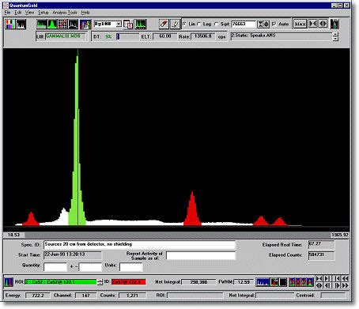Click the Max button
Viewport: 359px width, 309px height.
(300, 24)
